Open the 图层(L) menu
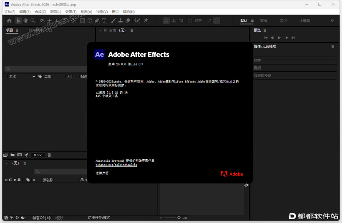 pyautogui.click(x=55, y=12)
